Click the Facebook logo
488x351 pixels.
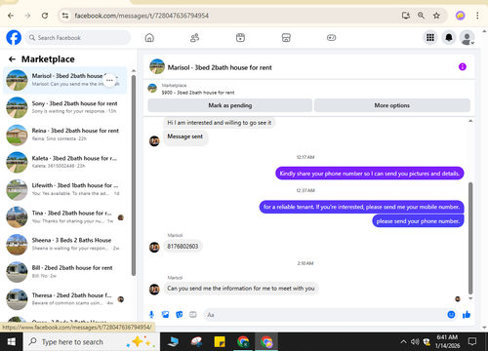(14, 38)
